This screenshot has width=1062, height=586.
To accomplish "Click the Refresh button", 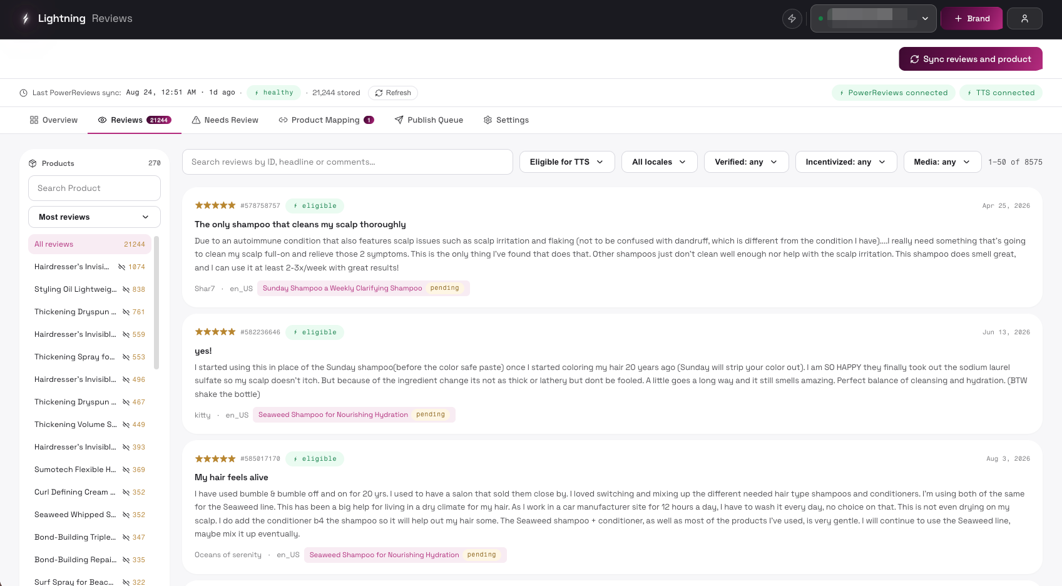I will (x=393, y=93).
